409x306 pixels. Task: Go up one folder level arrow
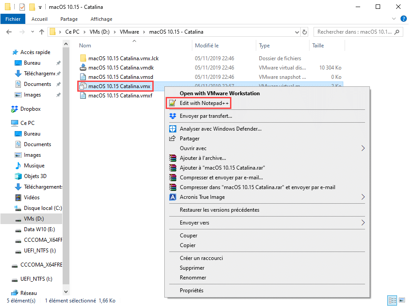[x=42, y=32]
